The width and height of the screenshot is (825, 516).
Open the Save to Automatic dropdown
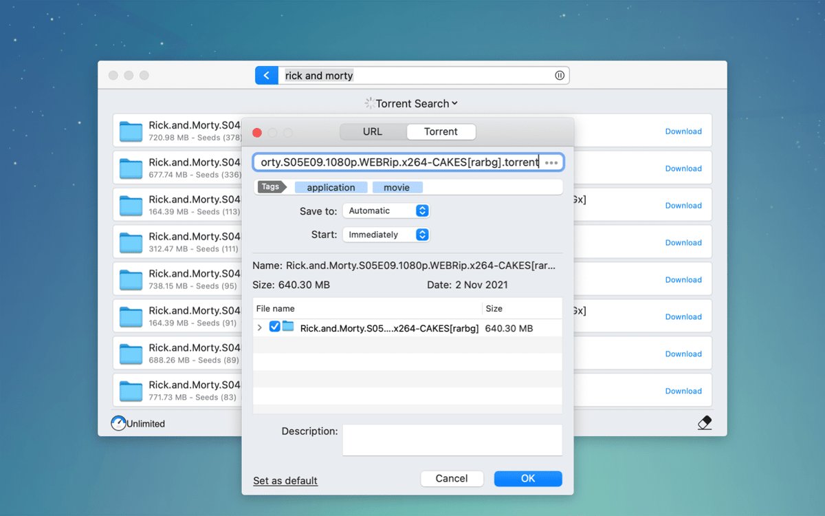pos(386,211)
